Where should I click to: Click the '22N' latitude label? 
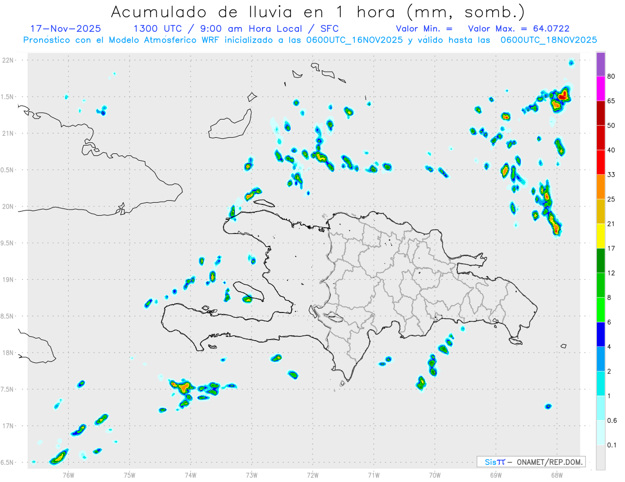[8, 60]
